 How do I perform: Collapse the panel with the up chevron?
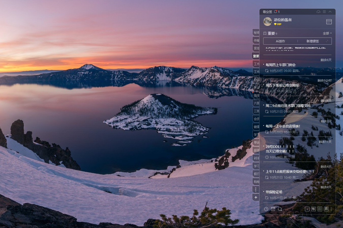coord(330,12)
